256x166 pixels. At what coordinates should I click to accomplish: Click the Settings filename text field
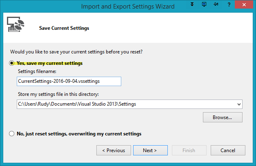pyautogui.click(x=69, y=81)
